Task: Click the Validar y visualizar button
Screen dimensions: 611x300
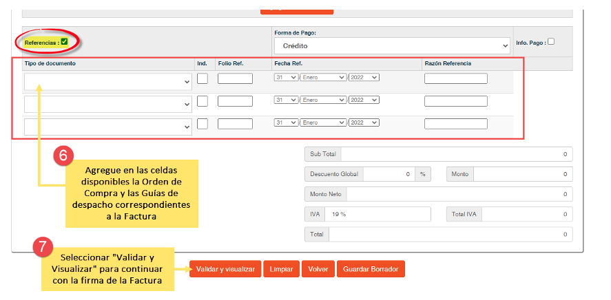Action: point(225,269)
